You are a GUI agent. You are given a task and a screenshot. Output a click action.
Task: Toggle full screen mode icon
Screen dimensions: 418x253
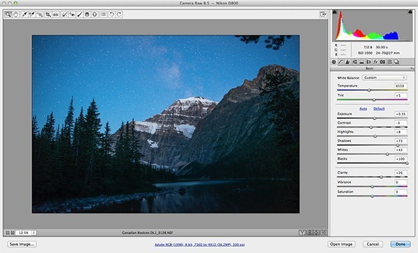323,15
